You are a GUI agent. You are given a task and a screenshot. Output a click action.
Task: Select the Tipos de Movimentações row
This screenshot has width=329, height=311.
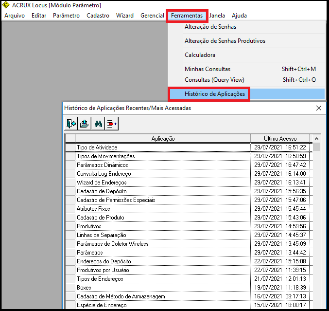click(189, 156)
